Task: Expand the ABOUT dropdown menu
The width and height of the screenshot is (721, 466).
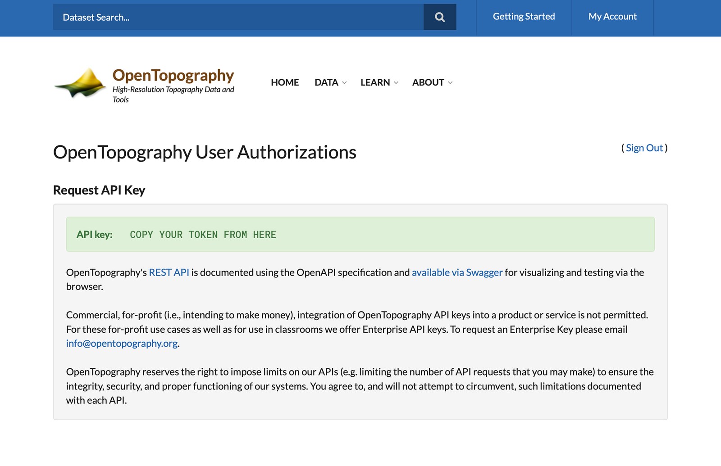Action: tap(432, 82)
